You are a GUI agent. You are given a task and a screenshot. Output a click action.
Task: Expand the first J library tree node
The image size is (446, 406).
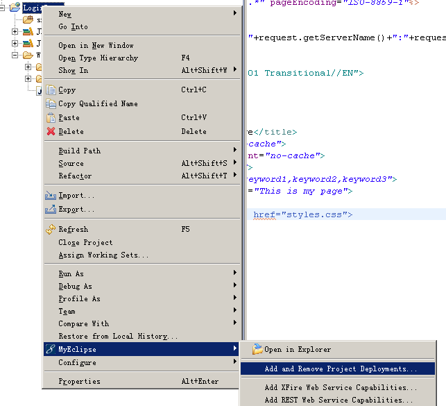pos(15,32)
